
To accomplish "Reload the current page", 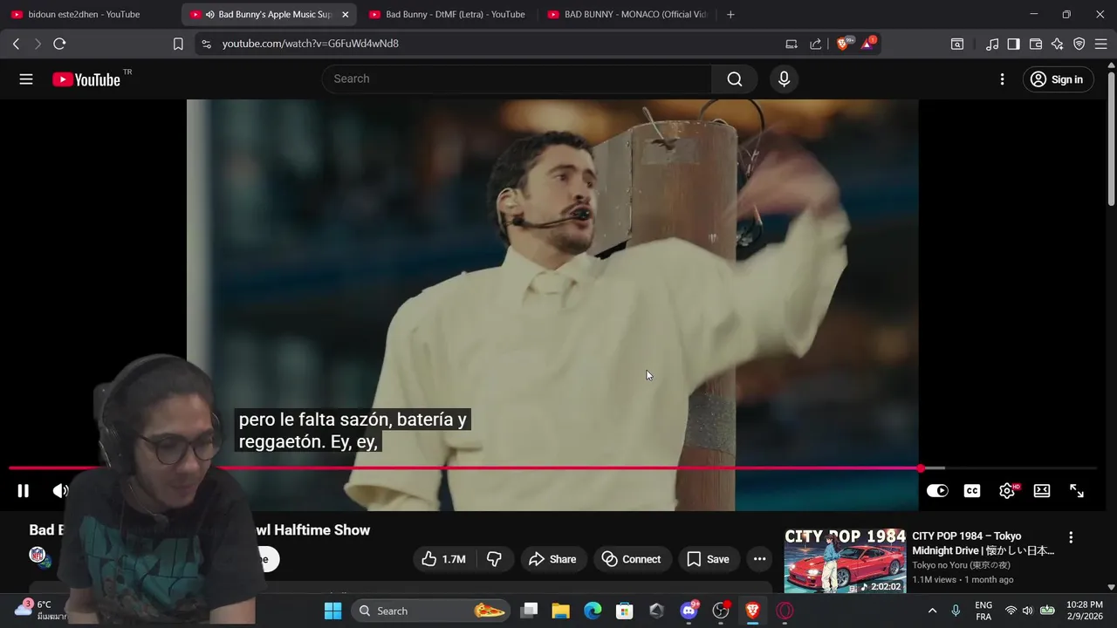I will 59,44.
